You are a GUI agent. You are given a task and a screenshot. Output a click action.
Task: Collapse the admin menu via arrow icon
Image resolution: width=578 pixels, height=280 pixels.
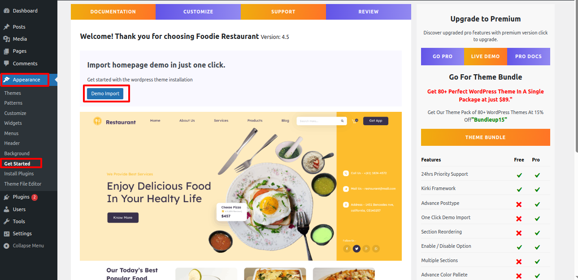coord(6,246)
